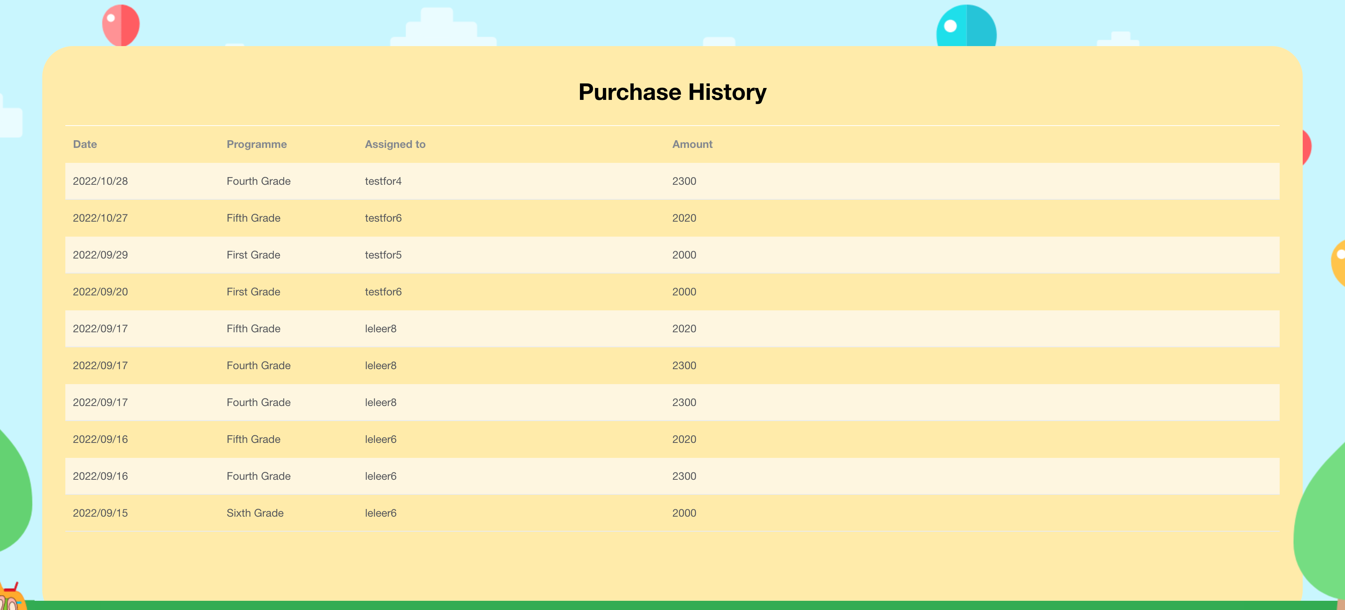Click the Purchase History heading
Viewport: 1345px width, 610px height.
pyautogui.click(x=672, y=92)
